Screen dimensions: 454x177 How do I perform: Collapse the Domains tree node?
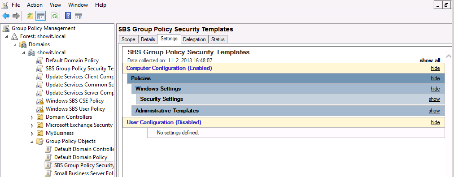point(15,45)
